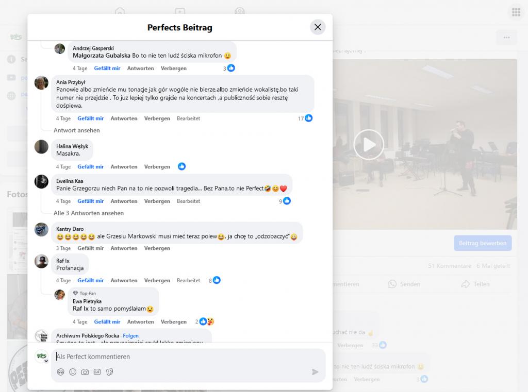
Task: Like Ewelina Kaa's comment
Action: coord(91,201)
